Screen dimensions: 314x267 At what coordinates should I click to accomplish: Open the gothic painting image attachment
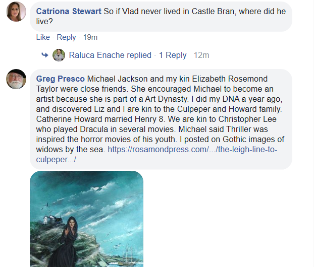tap(86, 219)
